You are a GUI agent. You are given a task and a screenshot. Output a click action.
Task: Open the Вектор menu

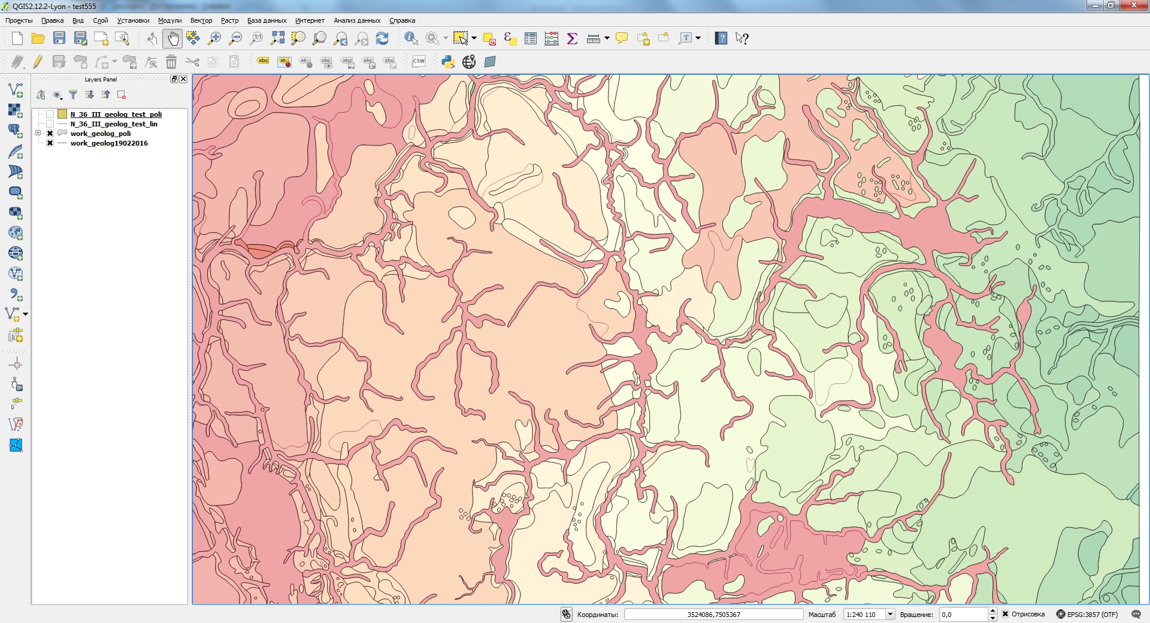tap(201, 20)
